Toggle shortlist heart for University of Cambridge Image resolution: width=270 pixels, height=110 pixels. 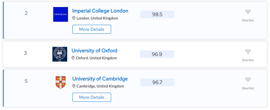[x=248, y=80]
